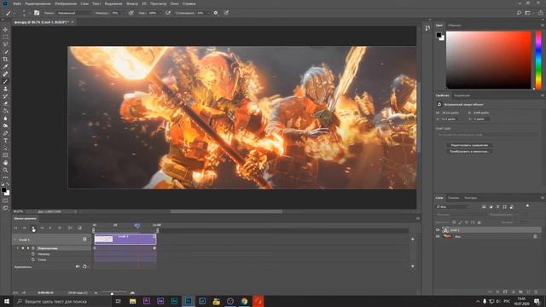
Task: Switch to the Каналы tab
Action: pos(453,198)
